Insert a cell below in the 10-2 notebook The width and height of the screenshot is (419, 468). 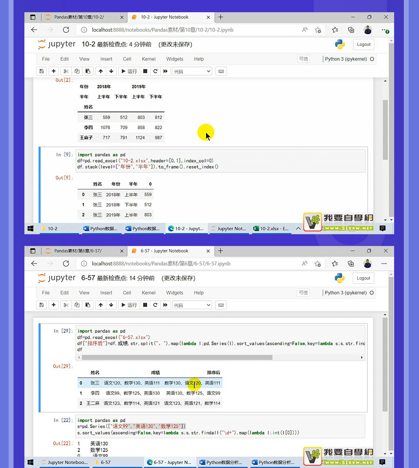(x=54, y=71)
